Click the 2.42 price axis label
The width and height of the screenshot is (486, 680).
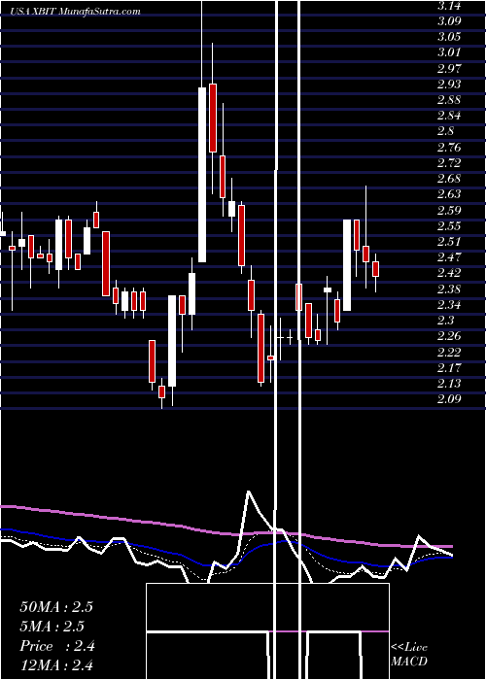point(449,273)
